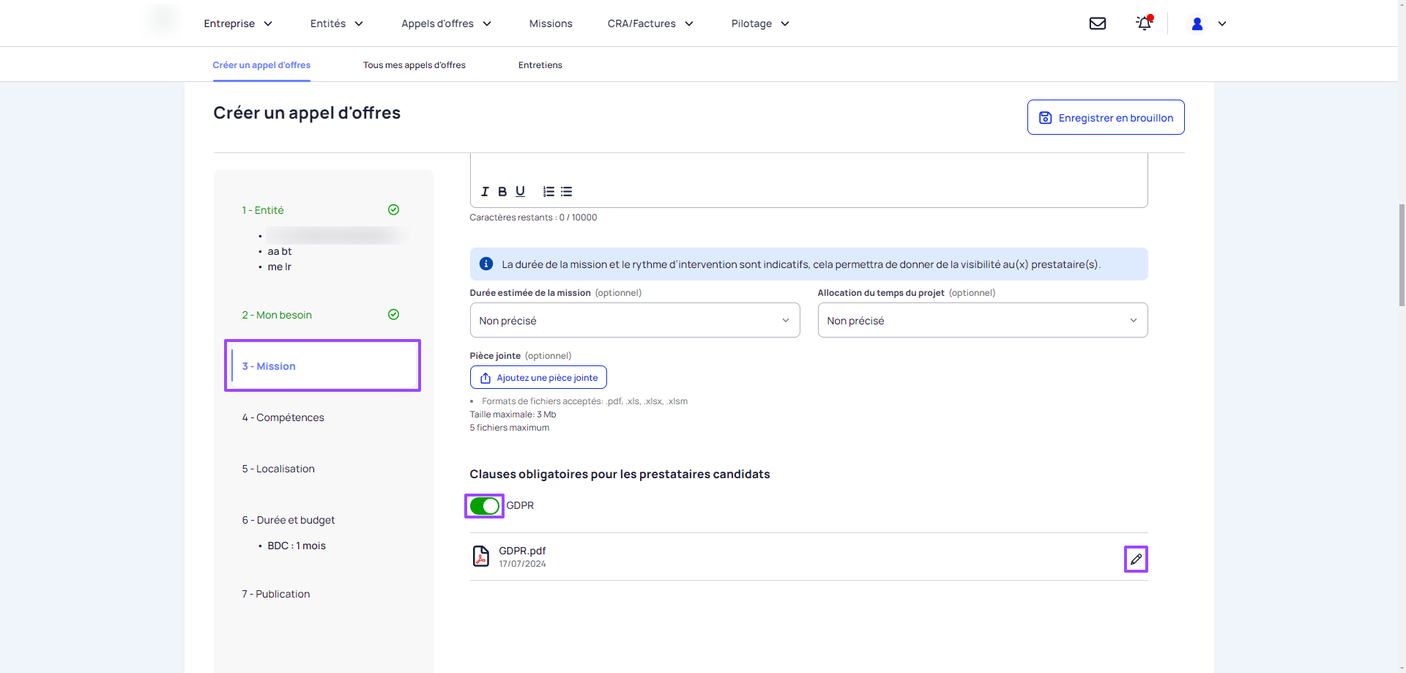1406x673 pixels.
Task: Apply italic formatting in text editor
Action: click(484, 192)
